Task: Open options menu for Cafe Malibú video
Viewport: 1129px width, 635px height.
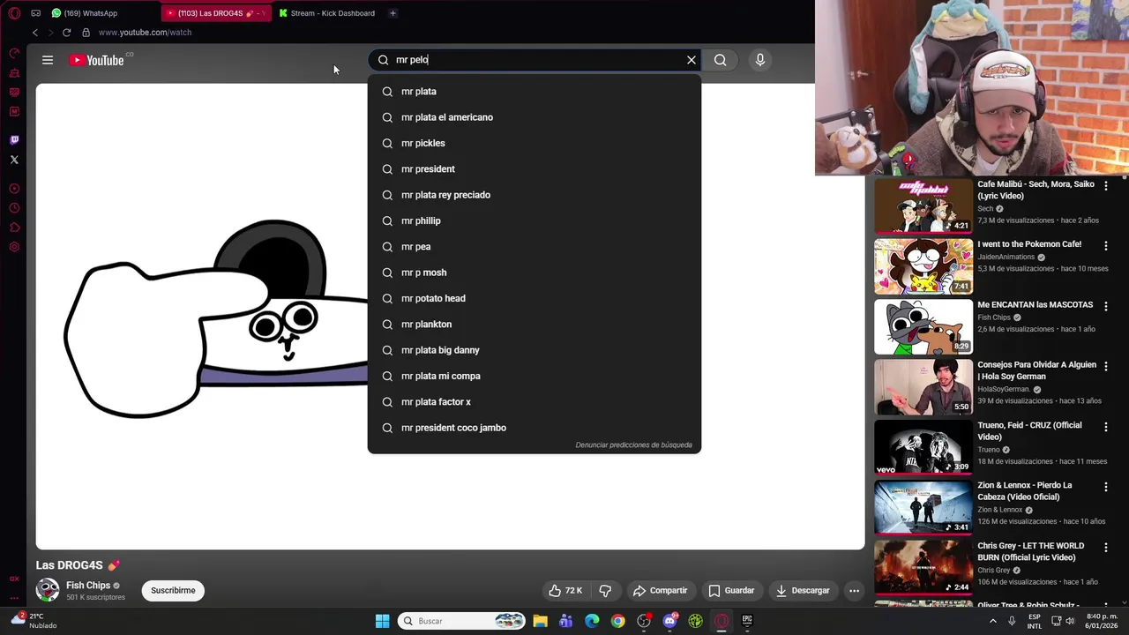Action: pos(1106,186)
